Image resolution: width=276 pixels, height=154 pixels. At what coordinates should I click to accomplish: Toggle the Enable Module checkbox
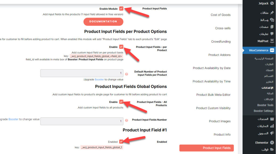click(121, 9)
